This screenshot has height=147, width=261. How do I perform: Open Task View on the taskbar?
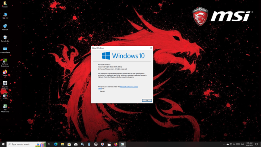(x=49, y=144)
